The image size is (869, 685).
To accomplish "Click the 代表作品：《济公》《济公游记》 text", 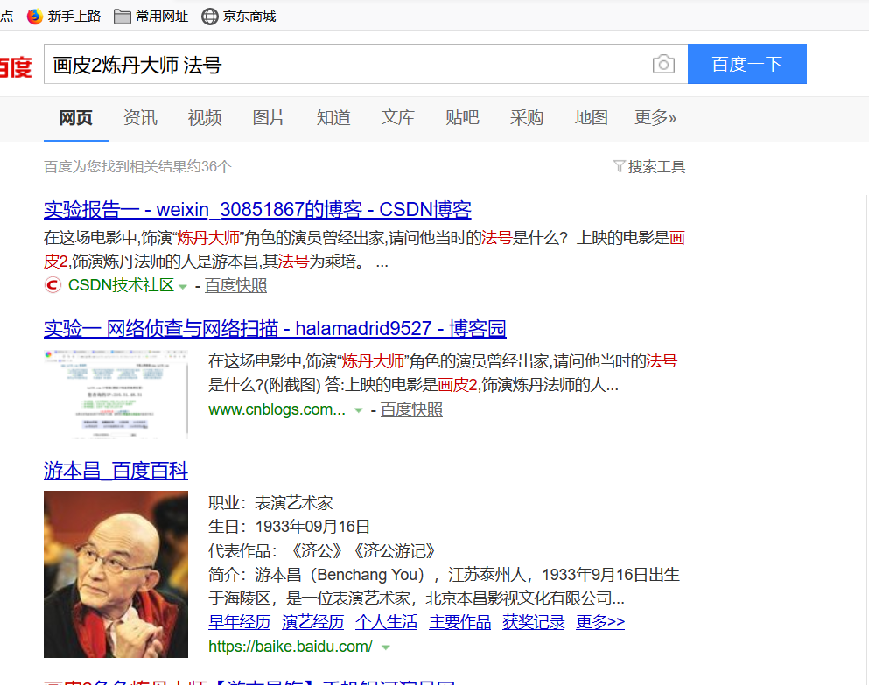I will tap(321, 550).
